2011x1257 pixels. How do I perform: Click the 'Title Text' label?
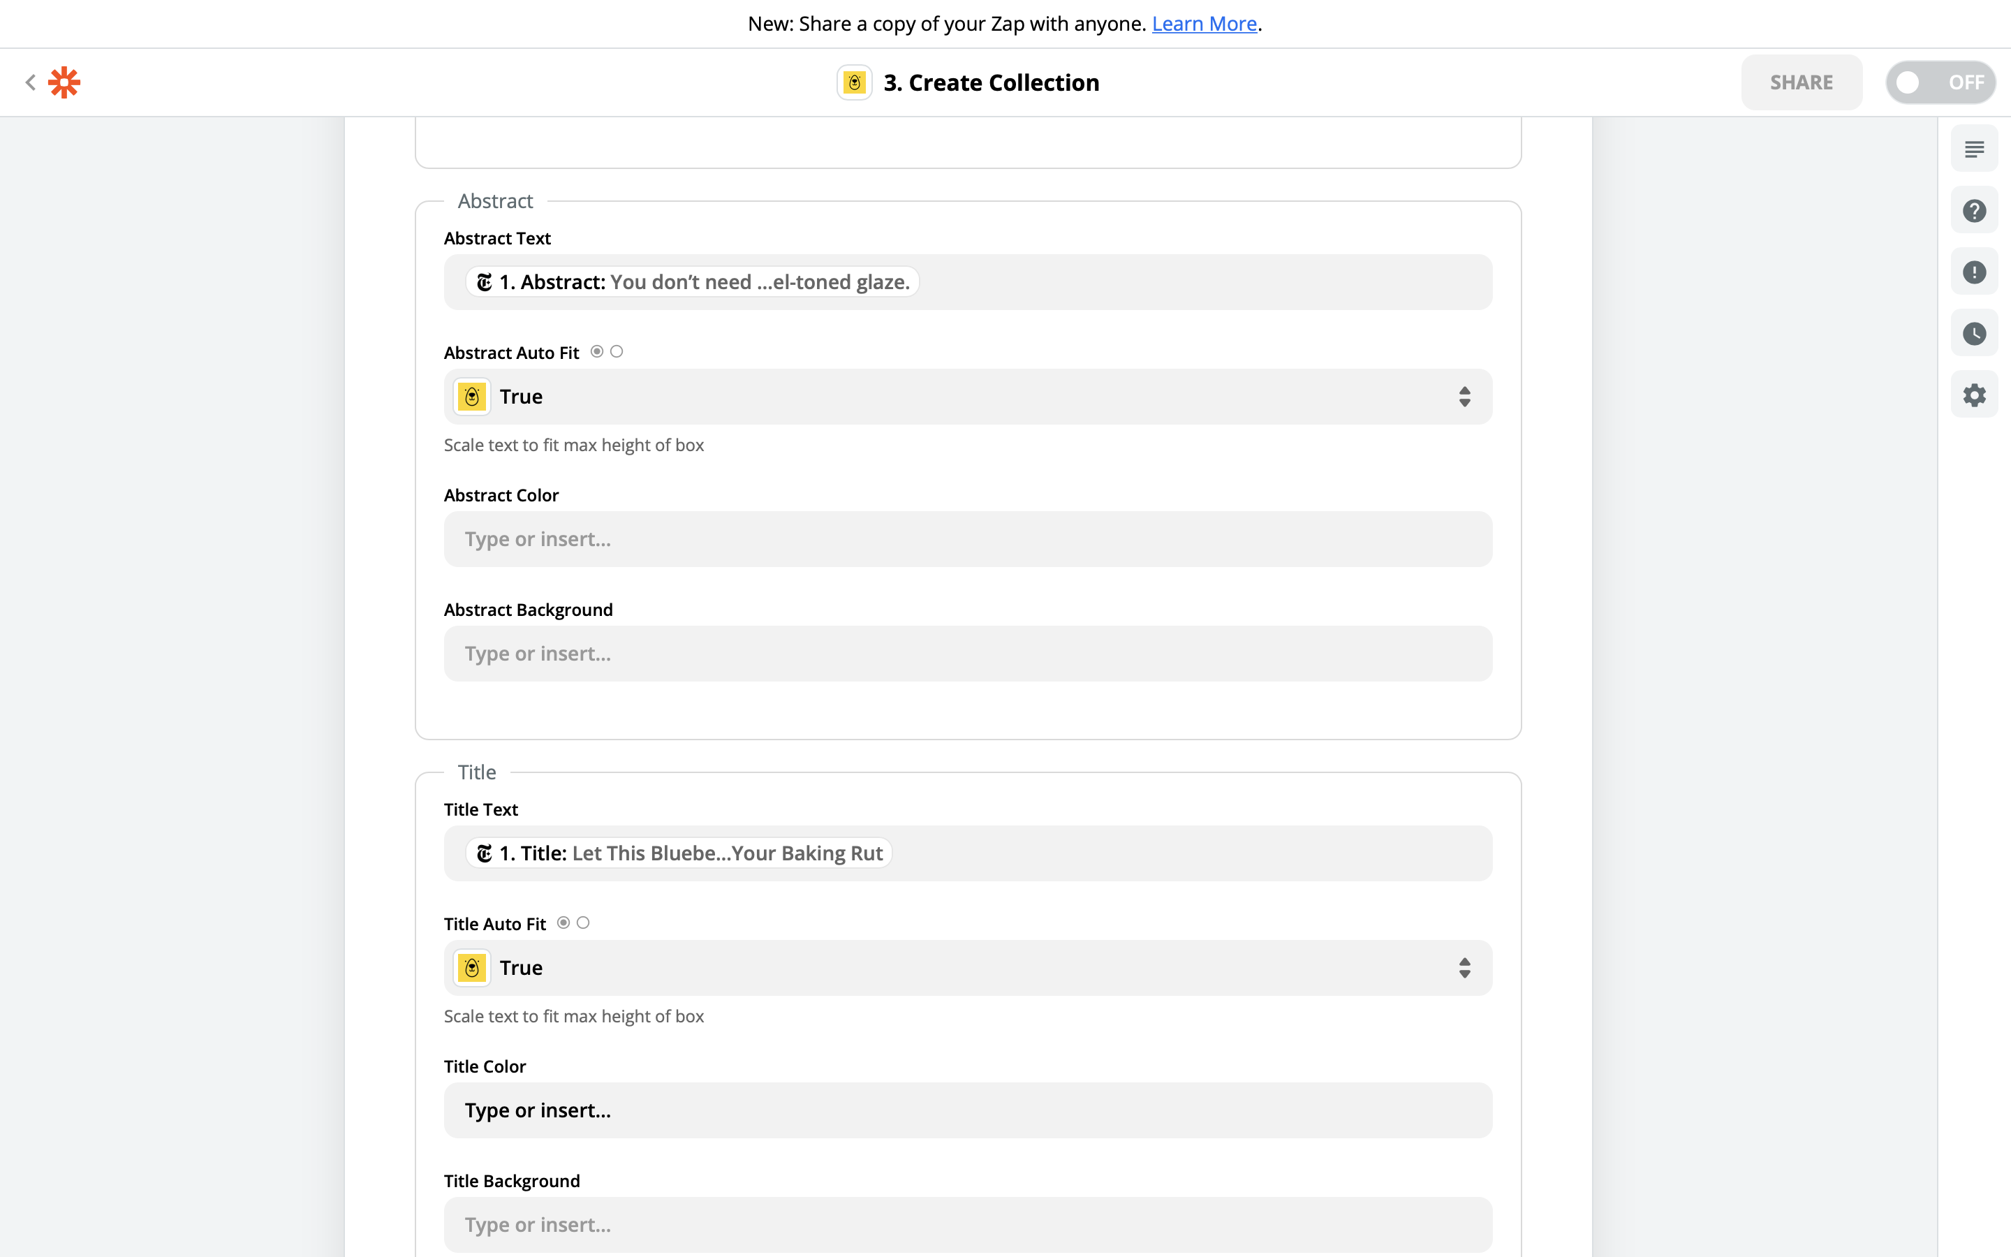point(480,809)
